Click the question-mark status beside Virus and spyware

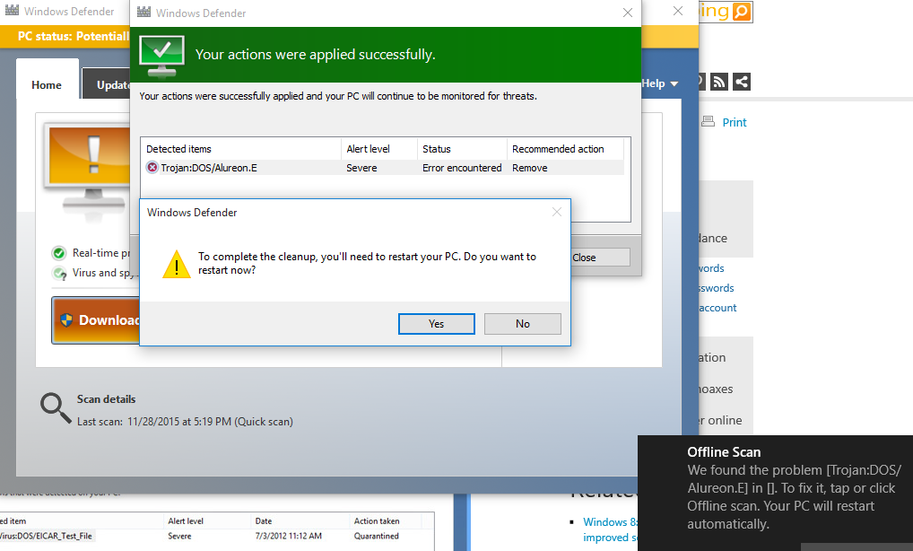58,274
